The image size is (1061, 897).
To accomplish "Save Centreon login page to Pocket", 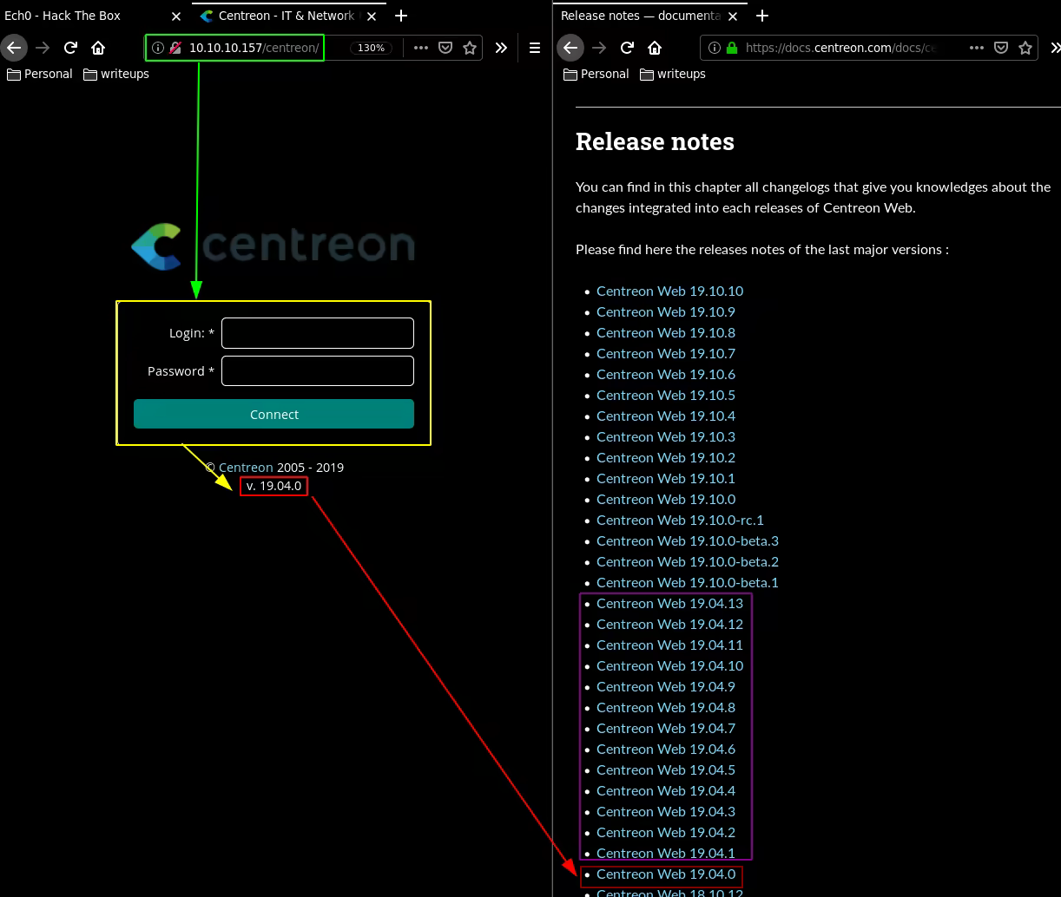I will click(x=445, y=48).
